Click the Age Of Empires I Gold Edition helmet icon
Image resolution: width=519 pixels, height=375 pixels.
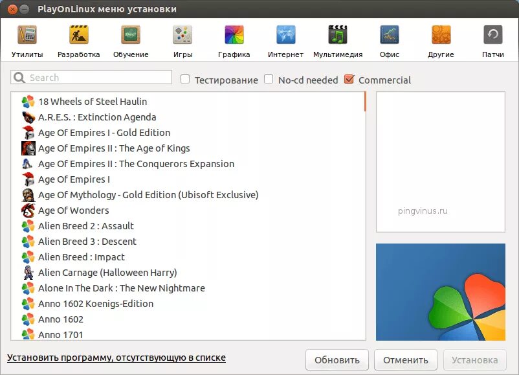tap(28, 133)
